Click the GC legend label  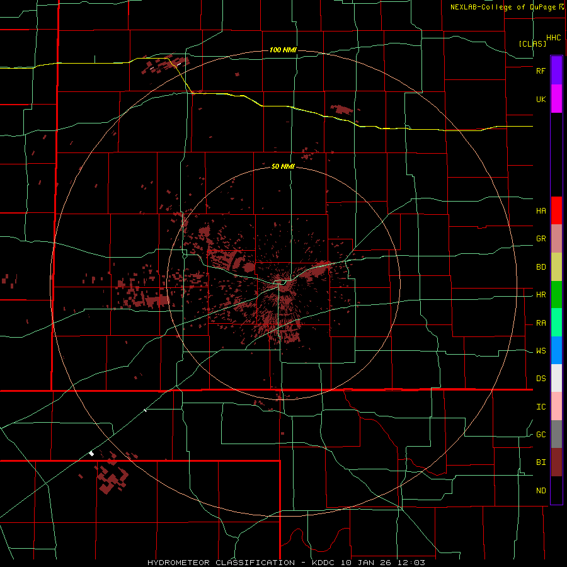tap(541, 435)
